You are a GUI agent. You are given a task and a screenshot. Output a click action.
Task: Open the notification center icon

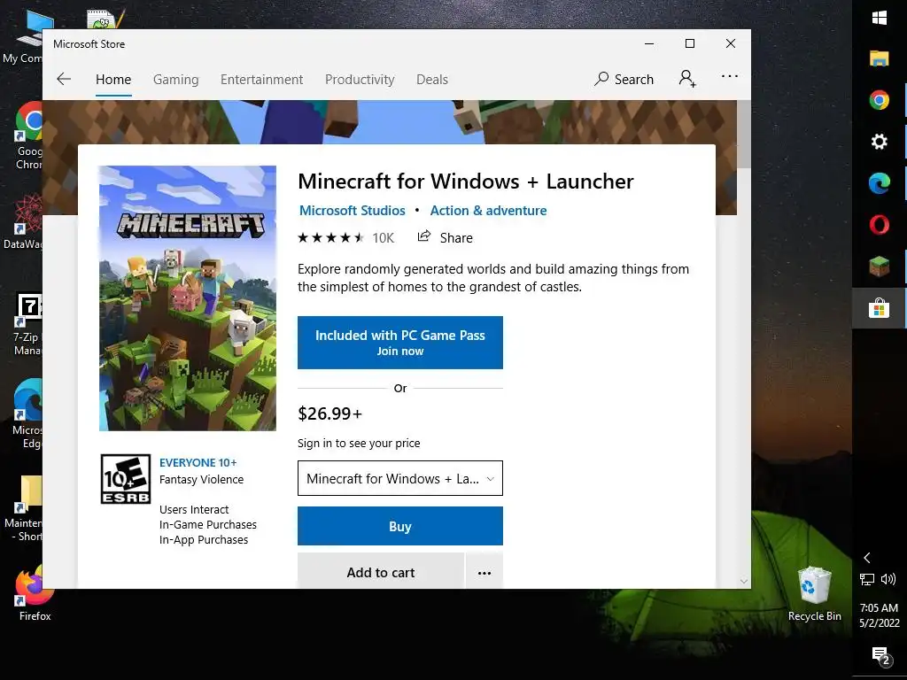tap(880, 656)
